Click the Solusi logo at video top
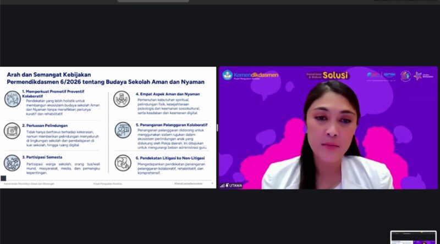 [327, 75]
